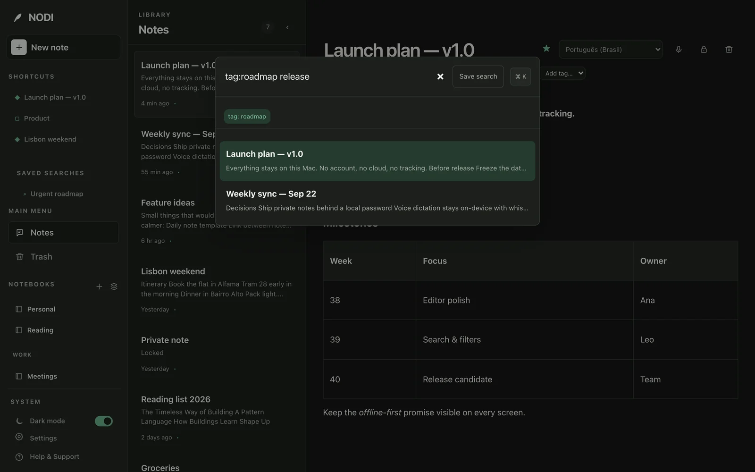Open Notes in main menu

(x=63, y=232)
